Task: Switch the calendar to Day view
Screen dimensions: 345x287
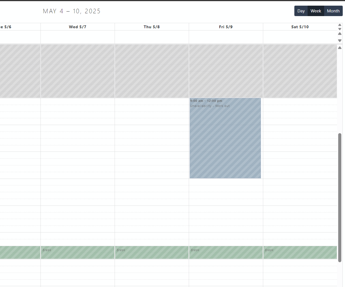Action: pyautogui.click(x=301, y=11)
